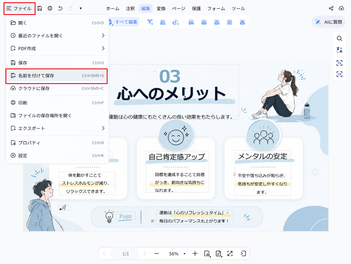Choose 名前を付けて保存 menu entry

point(57,76)
